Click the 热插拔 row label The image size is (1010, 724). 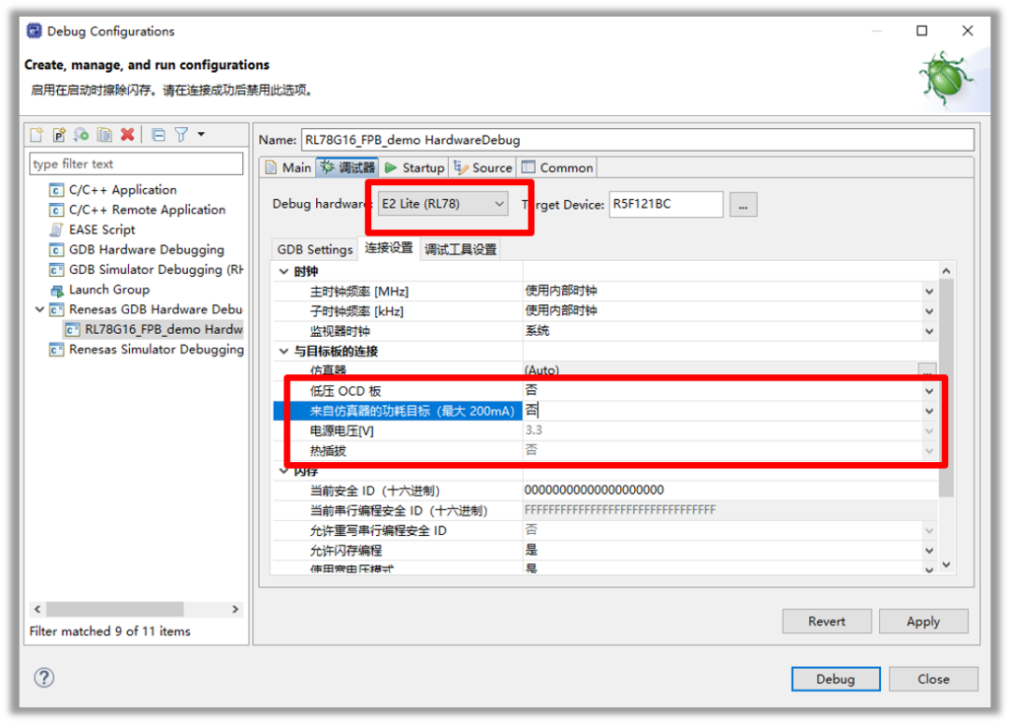click(328, 451)
